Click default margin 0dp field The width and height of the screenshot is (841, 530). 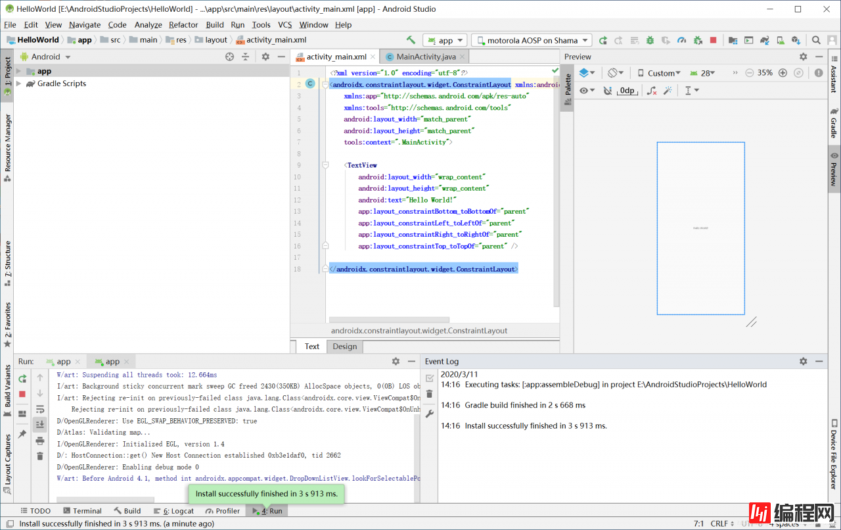(627, 91)
